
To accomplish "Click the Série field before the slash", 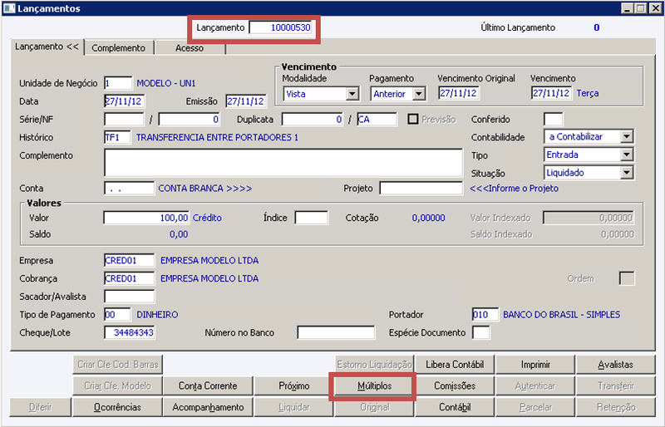I will 124,119.
